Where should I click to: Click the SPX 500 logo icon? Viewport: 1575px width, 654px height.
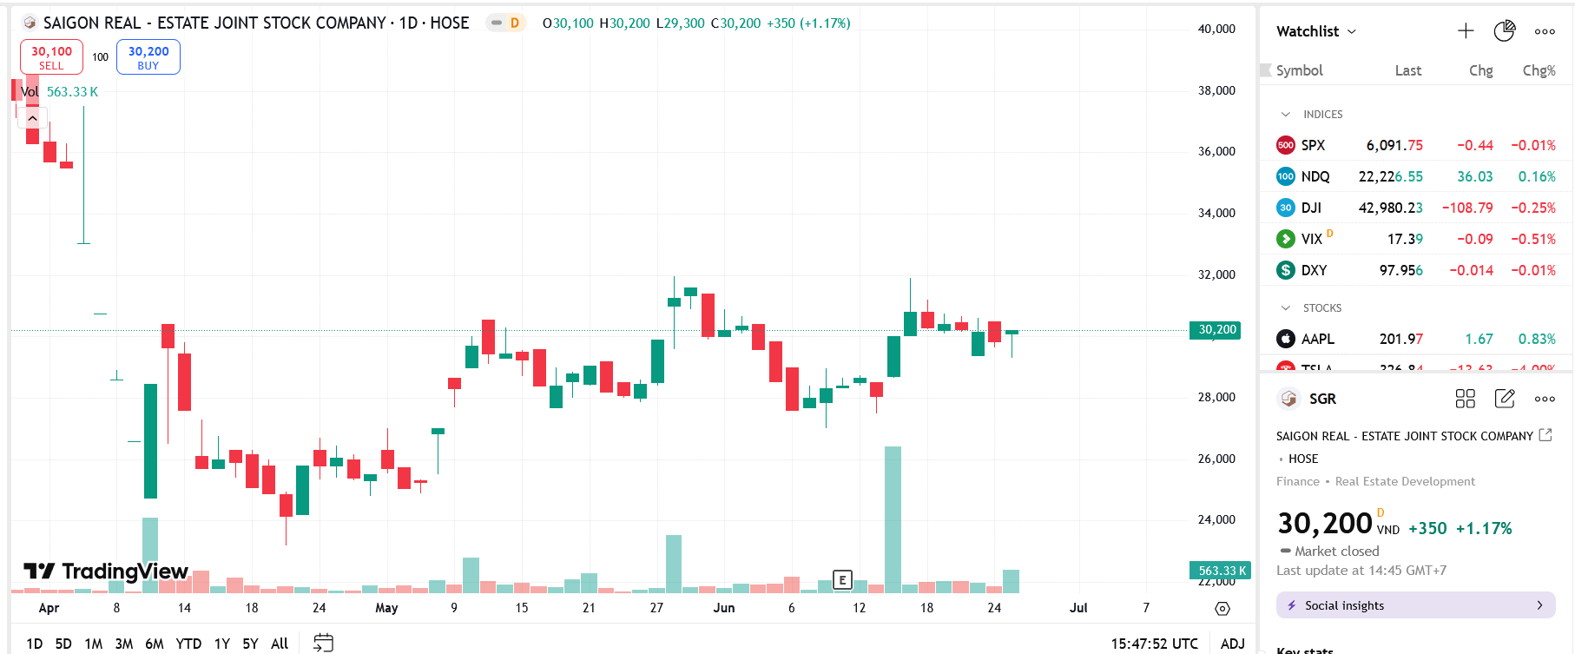tap(1286, 145)
